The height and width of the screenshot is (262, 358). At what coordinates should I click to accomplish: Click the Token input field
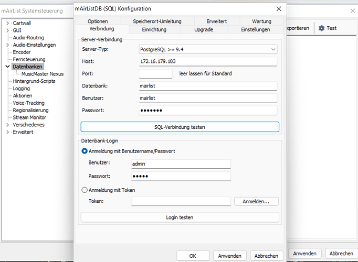(181, 201)
